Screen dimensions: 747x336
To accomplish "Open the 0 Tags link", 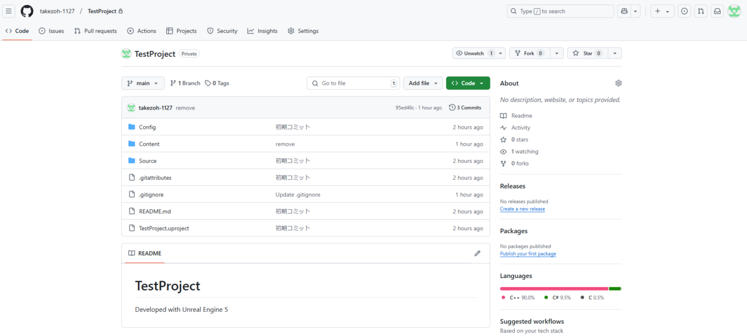I will pyautogui.click(x=217, y=83).
